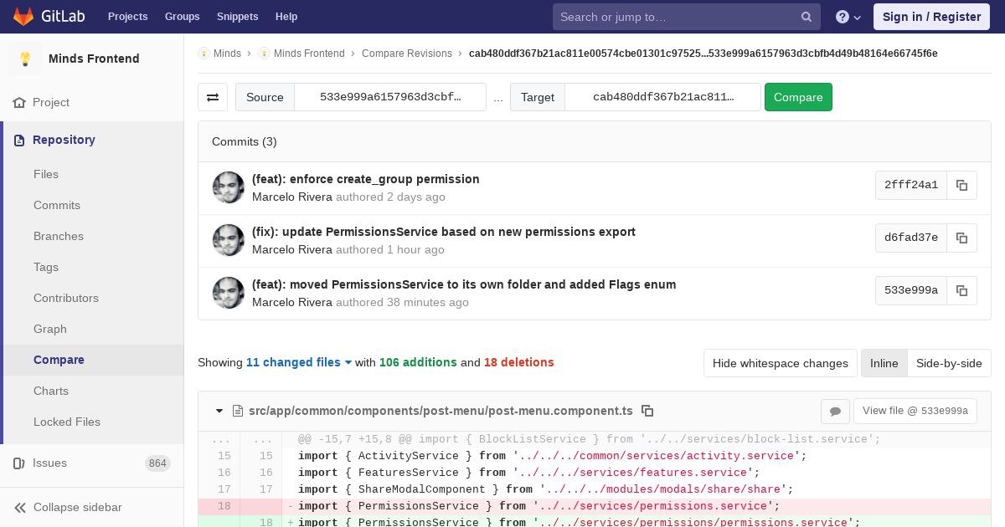This screenshot has height=527, width=1005.
Task: Open Graph in sidebar
Action: point(50,329)
